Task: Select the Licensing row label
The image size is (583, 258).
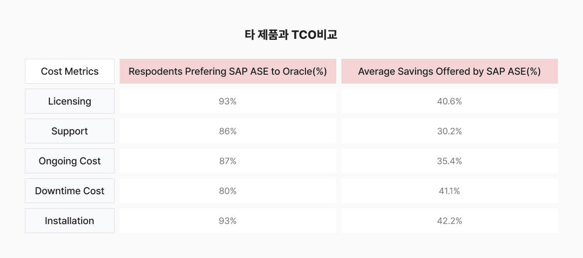Action: coord(70,101)
